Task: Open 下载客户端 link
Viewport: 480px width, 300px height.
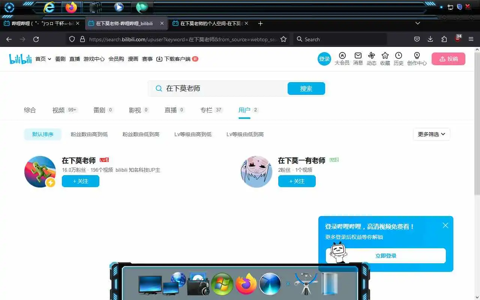Action: point(177,59)
